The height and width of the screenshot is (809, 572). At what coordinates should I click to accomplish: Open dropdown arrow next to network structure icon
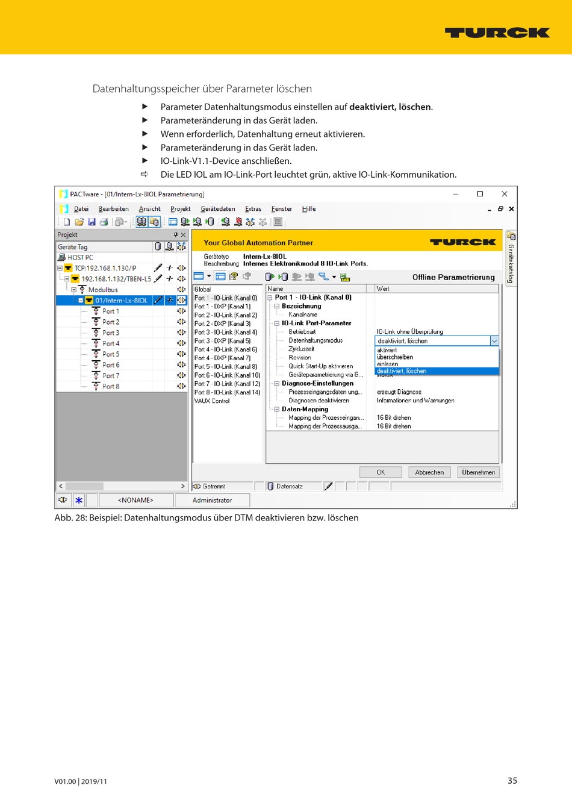(x=334, y=277)
